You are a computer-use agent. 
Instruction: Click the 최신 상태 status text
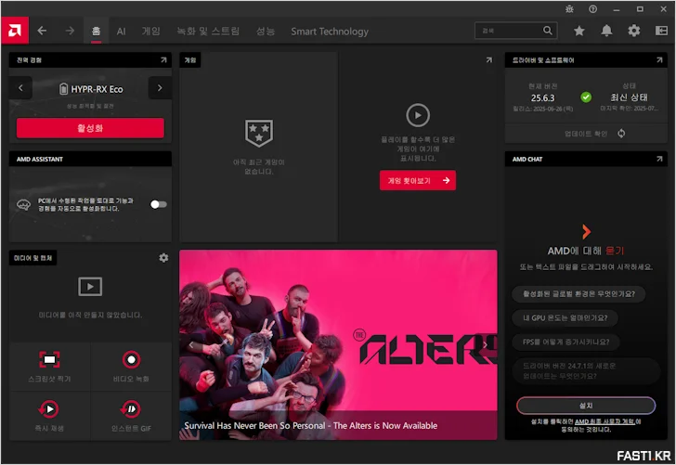click(629, 97)
